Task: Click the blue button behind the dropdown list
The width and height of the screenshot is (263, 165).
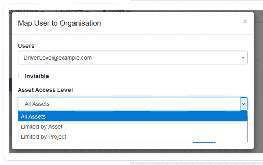Action: coord(204,143)
